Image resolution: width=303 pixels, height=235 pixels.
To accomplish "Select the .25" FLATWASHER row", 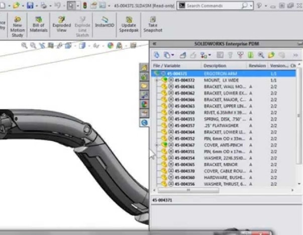I will coord(224,125).
